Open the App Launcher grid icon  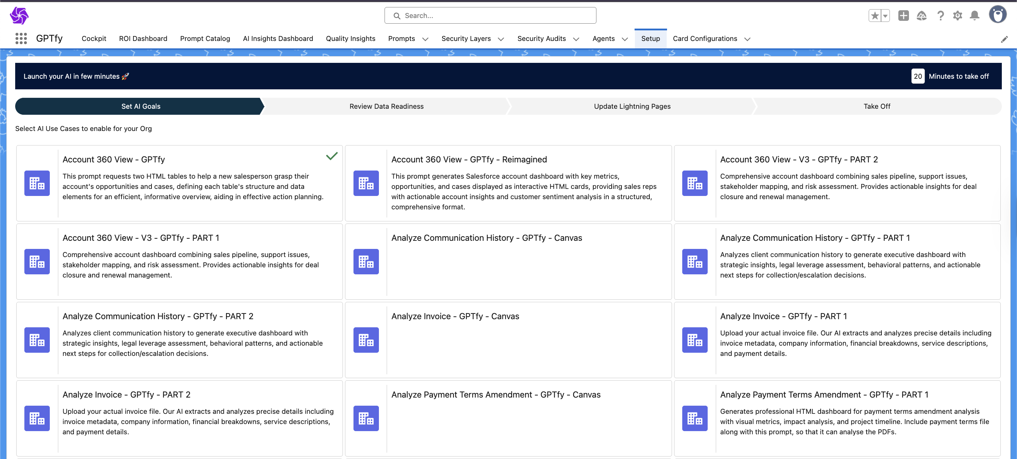coord(21,38)
